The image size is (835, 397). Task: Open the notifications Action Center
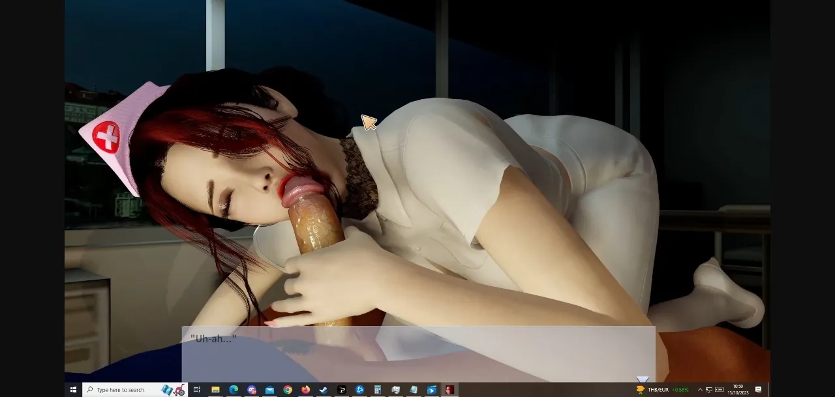pyautogui.click(x=759, y=389)
